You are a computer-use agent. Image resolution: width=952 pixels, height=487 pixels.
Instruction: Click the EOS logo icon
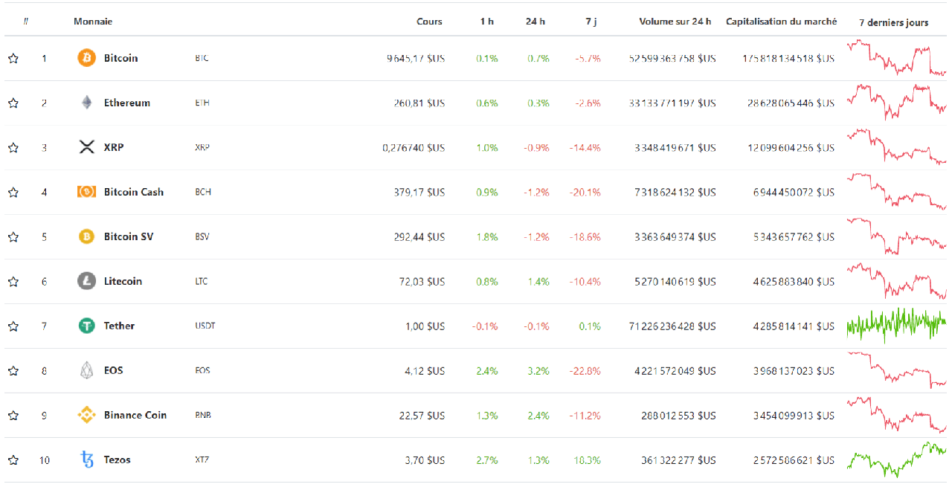click(87, 370)
